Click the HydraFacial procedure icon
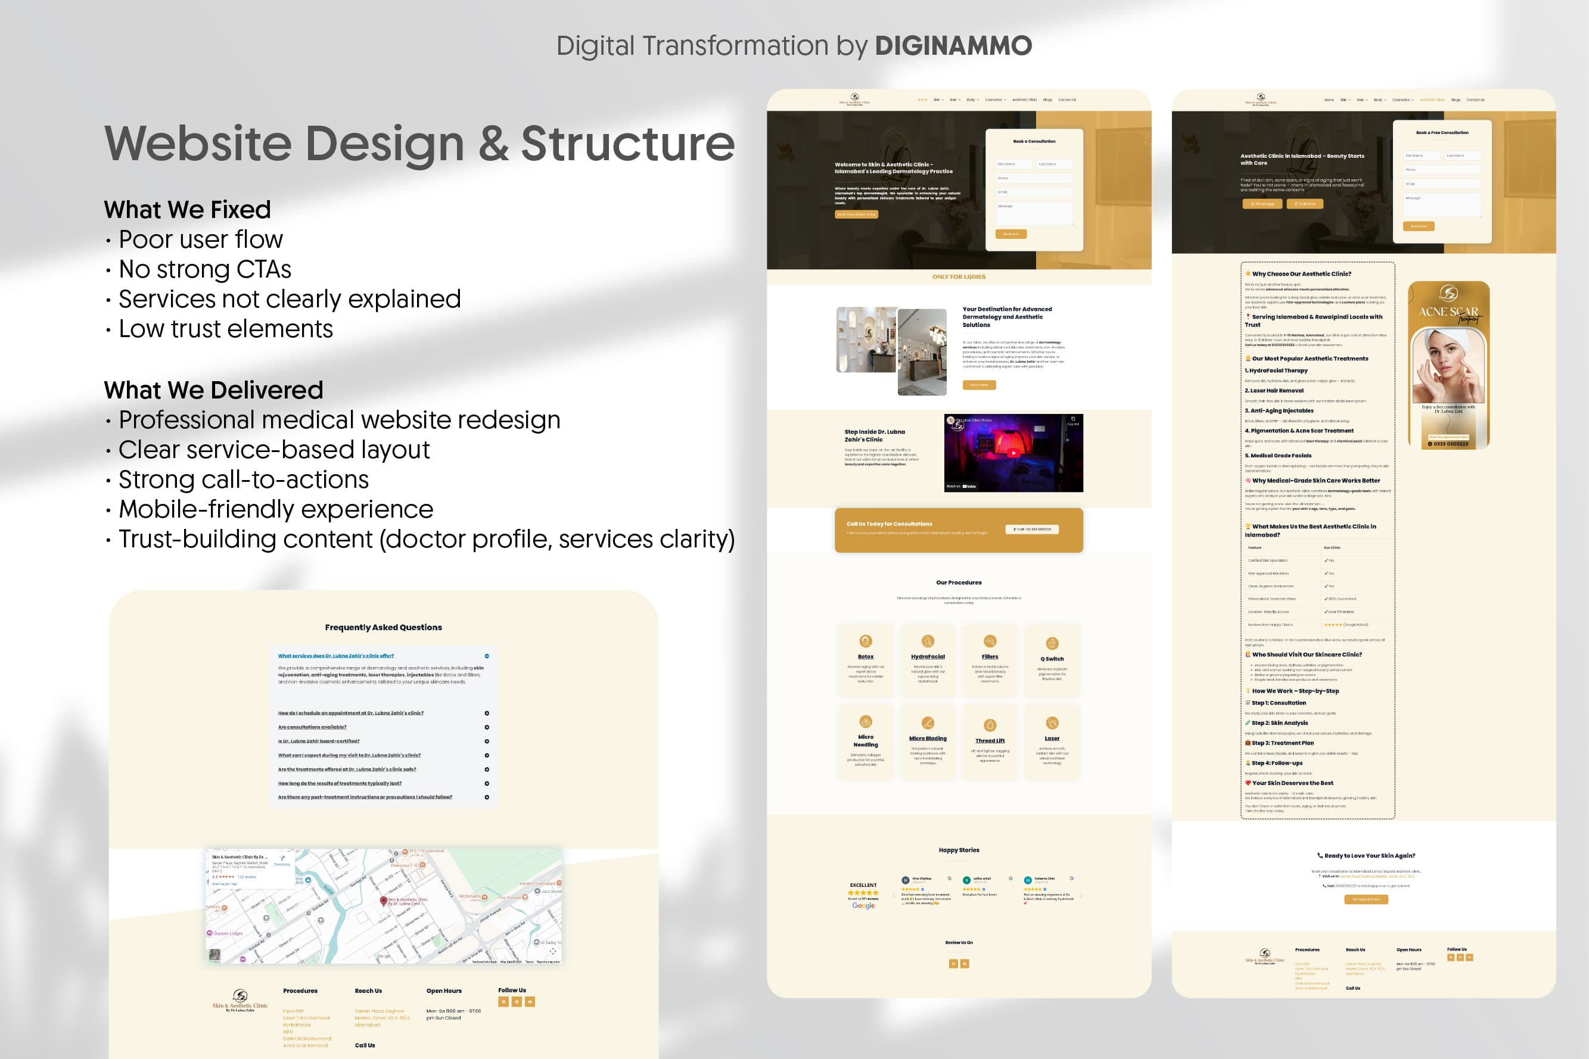1589x1059 pixels. (928, 641)
